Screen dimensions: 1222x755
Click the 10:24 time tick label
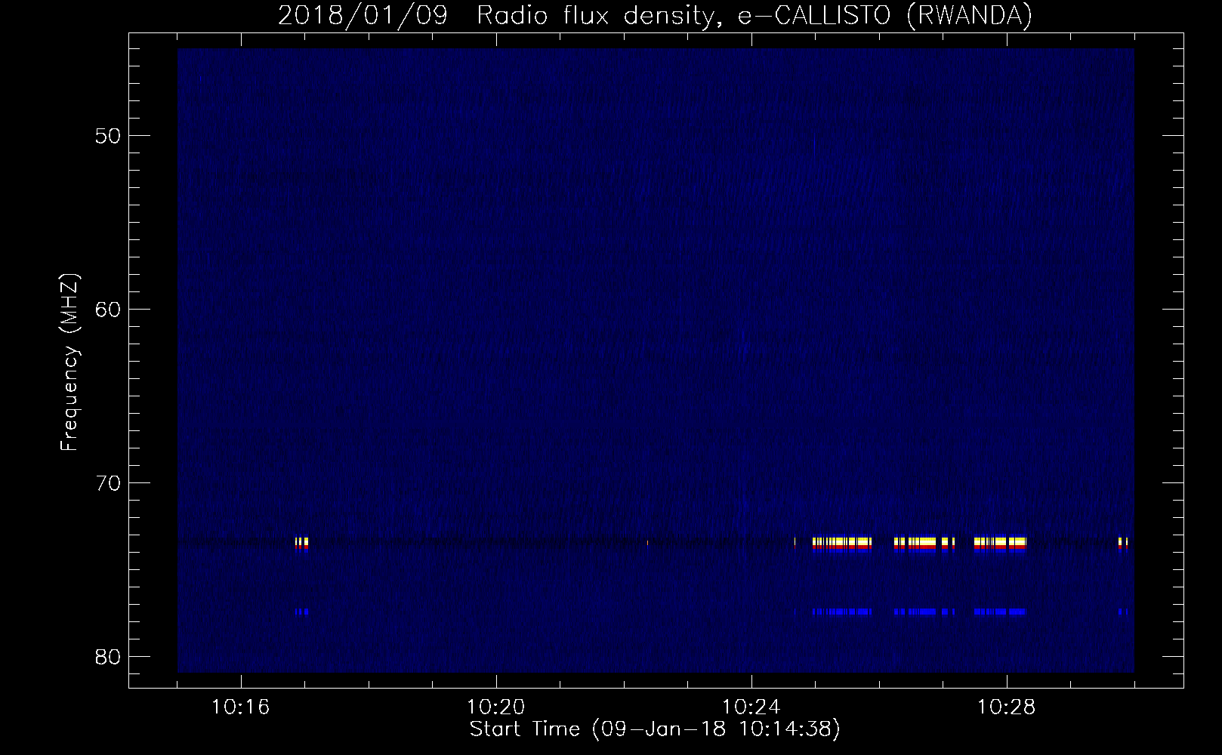pos(751,707)
